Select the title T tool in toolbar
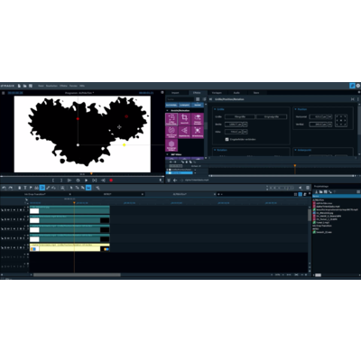The width and height of the screenshot is (361, 361). [x=25, y=188]
